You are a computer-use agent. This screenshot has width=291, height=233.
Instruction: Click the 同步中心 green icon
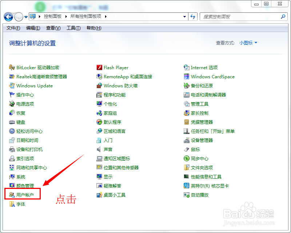(187, 158)
